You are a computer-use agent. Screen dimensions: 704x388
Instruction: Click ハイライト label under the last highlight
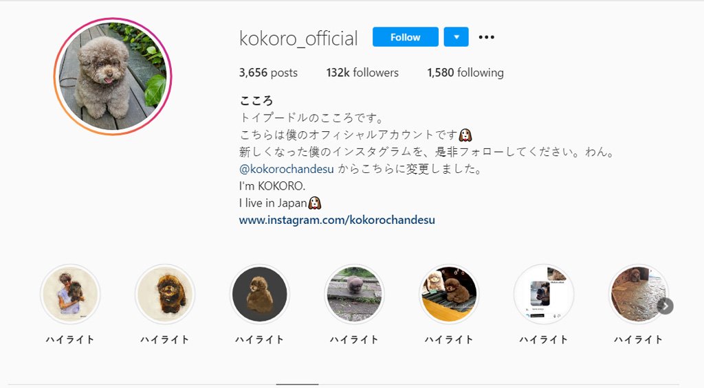tap(638, 339)
